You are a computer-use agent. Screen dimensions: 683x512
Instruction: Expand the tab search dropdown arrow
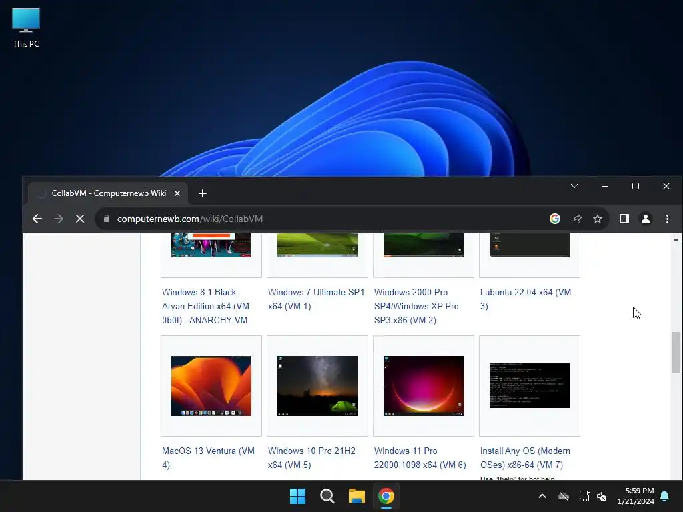(574, 186)
